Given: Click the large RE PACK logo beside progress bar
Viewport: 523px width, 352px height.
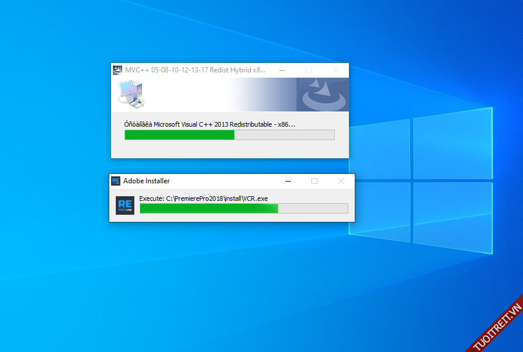Looking at the screenshot, I should pos(125,205).
